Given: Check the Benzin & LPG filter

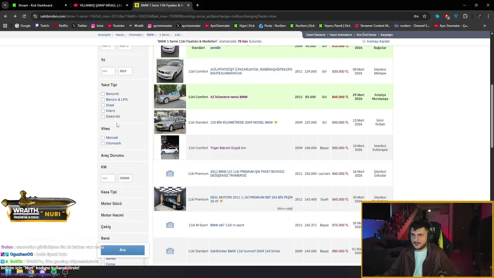Looking at the screenshot, I should pyautogui.click(x=103, y=100).
